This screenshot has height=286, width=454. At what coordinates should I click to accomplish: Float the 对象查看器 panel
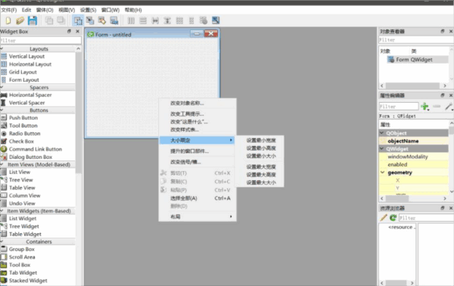(x=443, y=31)
